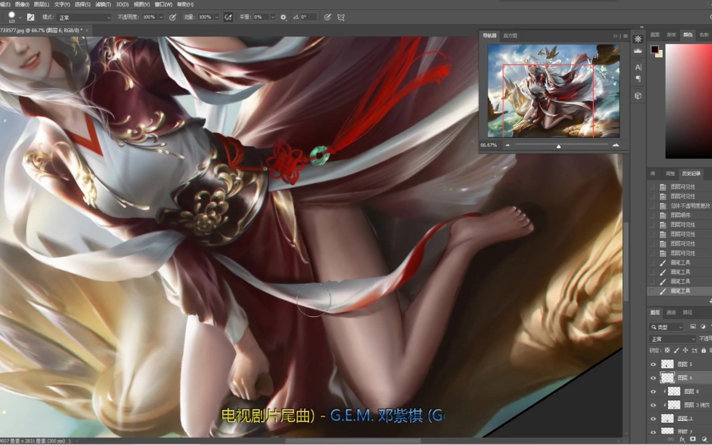Lock image pixels brush icon
712x445 pixels.
[x=676, y=350]
